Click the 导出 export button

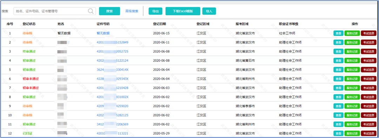155,11
